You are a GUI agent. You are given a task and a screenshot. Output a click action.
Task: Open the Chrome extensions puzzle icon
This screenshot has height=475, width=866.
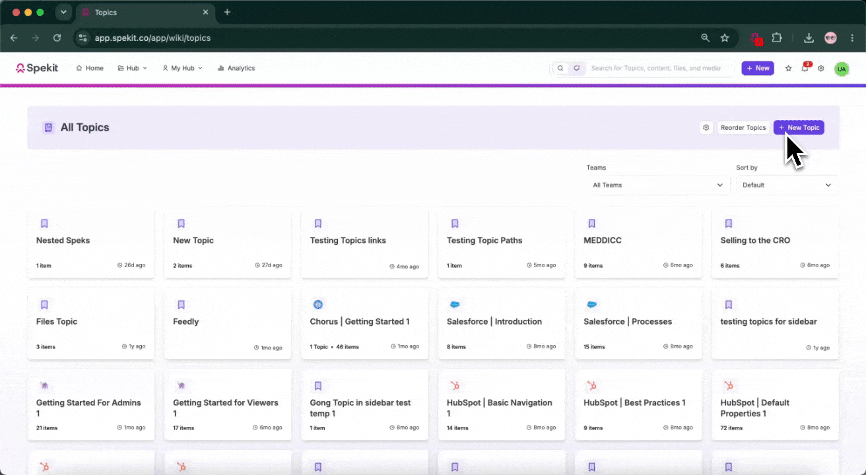point(777,38)
